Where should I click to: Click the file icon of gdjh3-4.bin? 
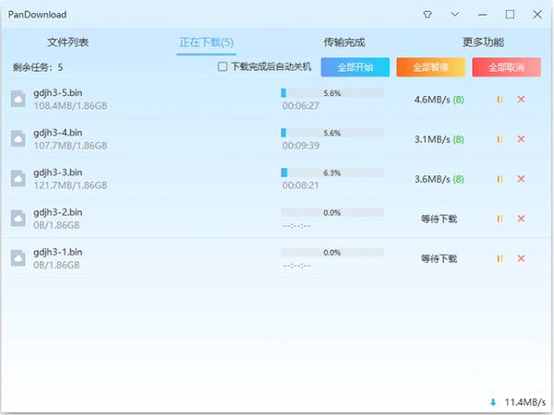point(18,138)
